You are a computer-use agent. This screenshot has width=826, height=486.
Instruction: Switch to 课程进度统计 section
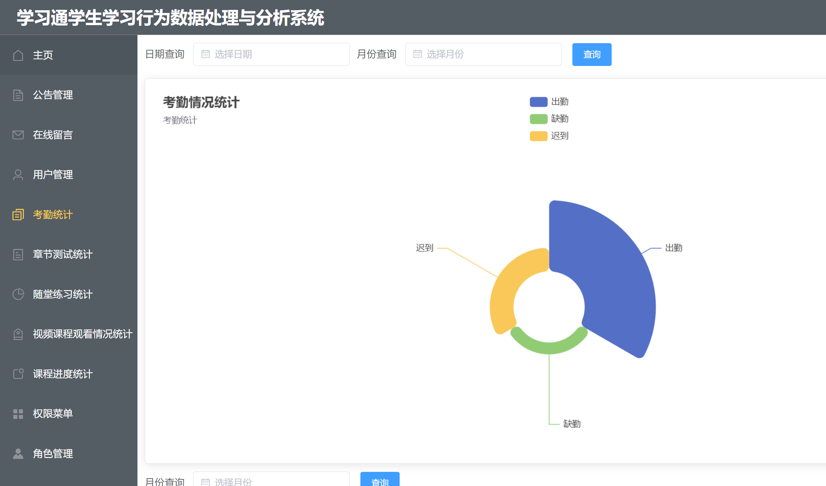click(62, 374)
